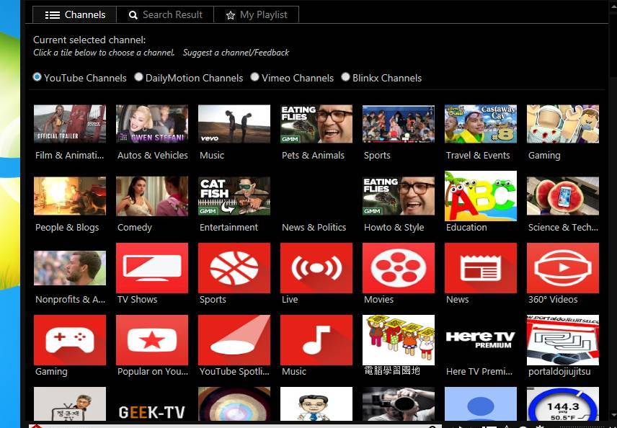Click Suggest a channel/Feedback link
617x428 pixels.
(x=236, y=53)
